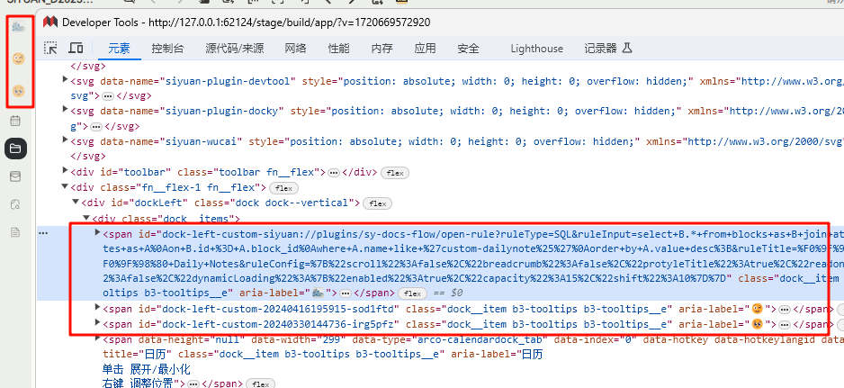Click the pleading face emoji dock icon
Viewport: 844px width, 388px height.
pyautogui.click(x=19, y=91)
